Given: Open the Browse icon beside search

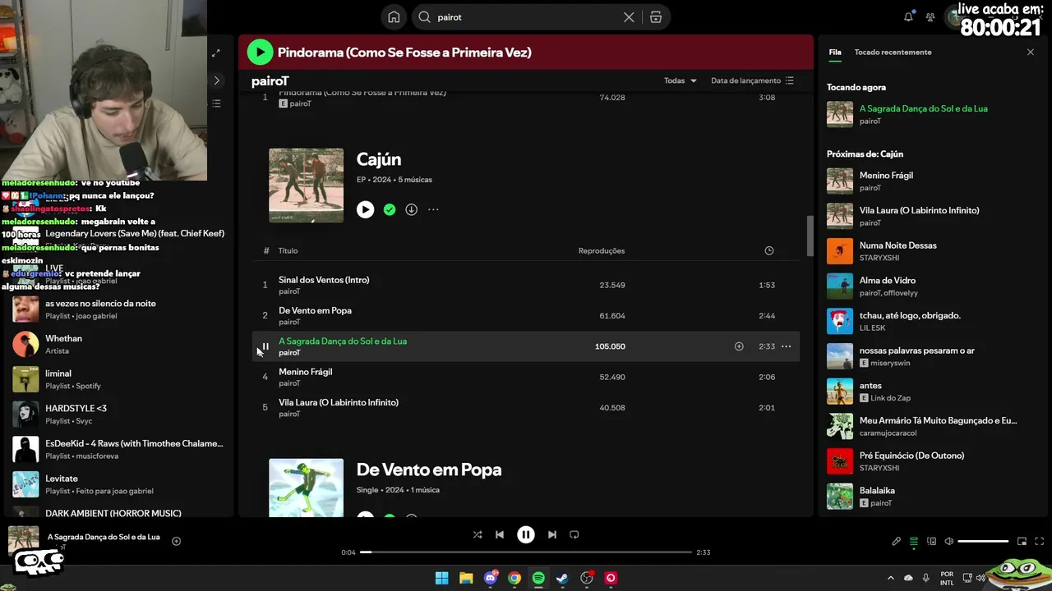Looking at the screenshot, I should click(656, 17).
